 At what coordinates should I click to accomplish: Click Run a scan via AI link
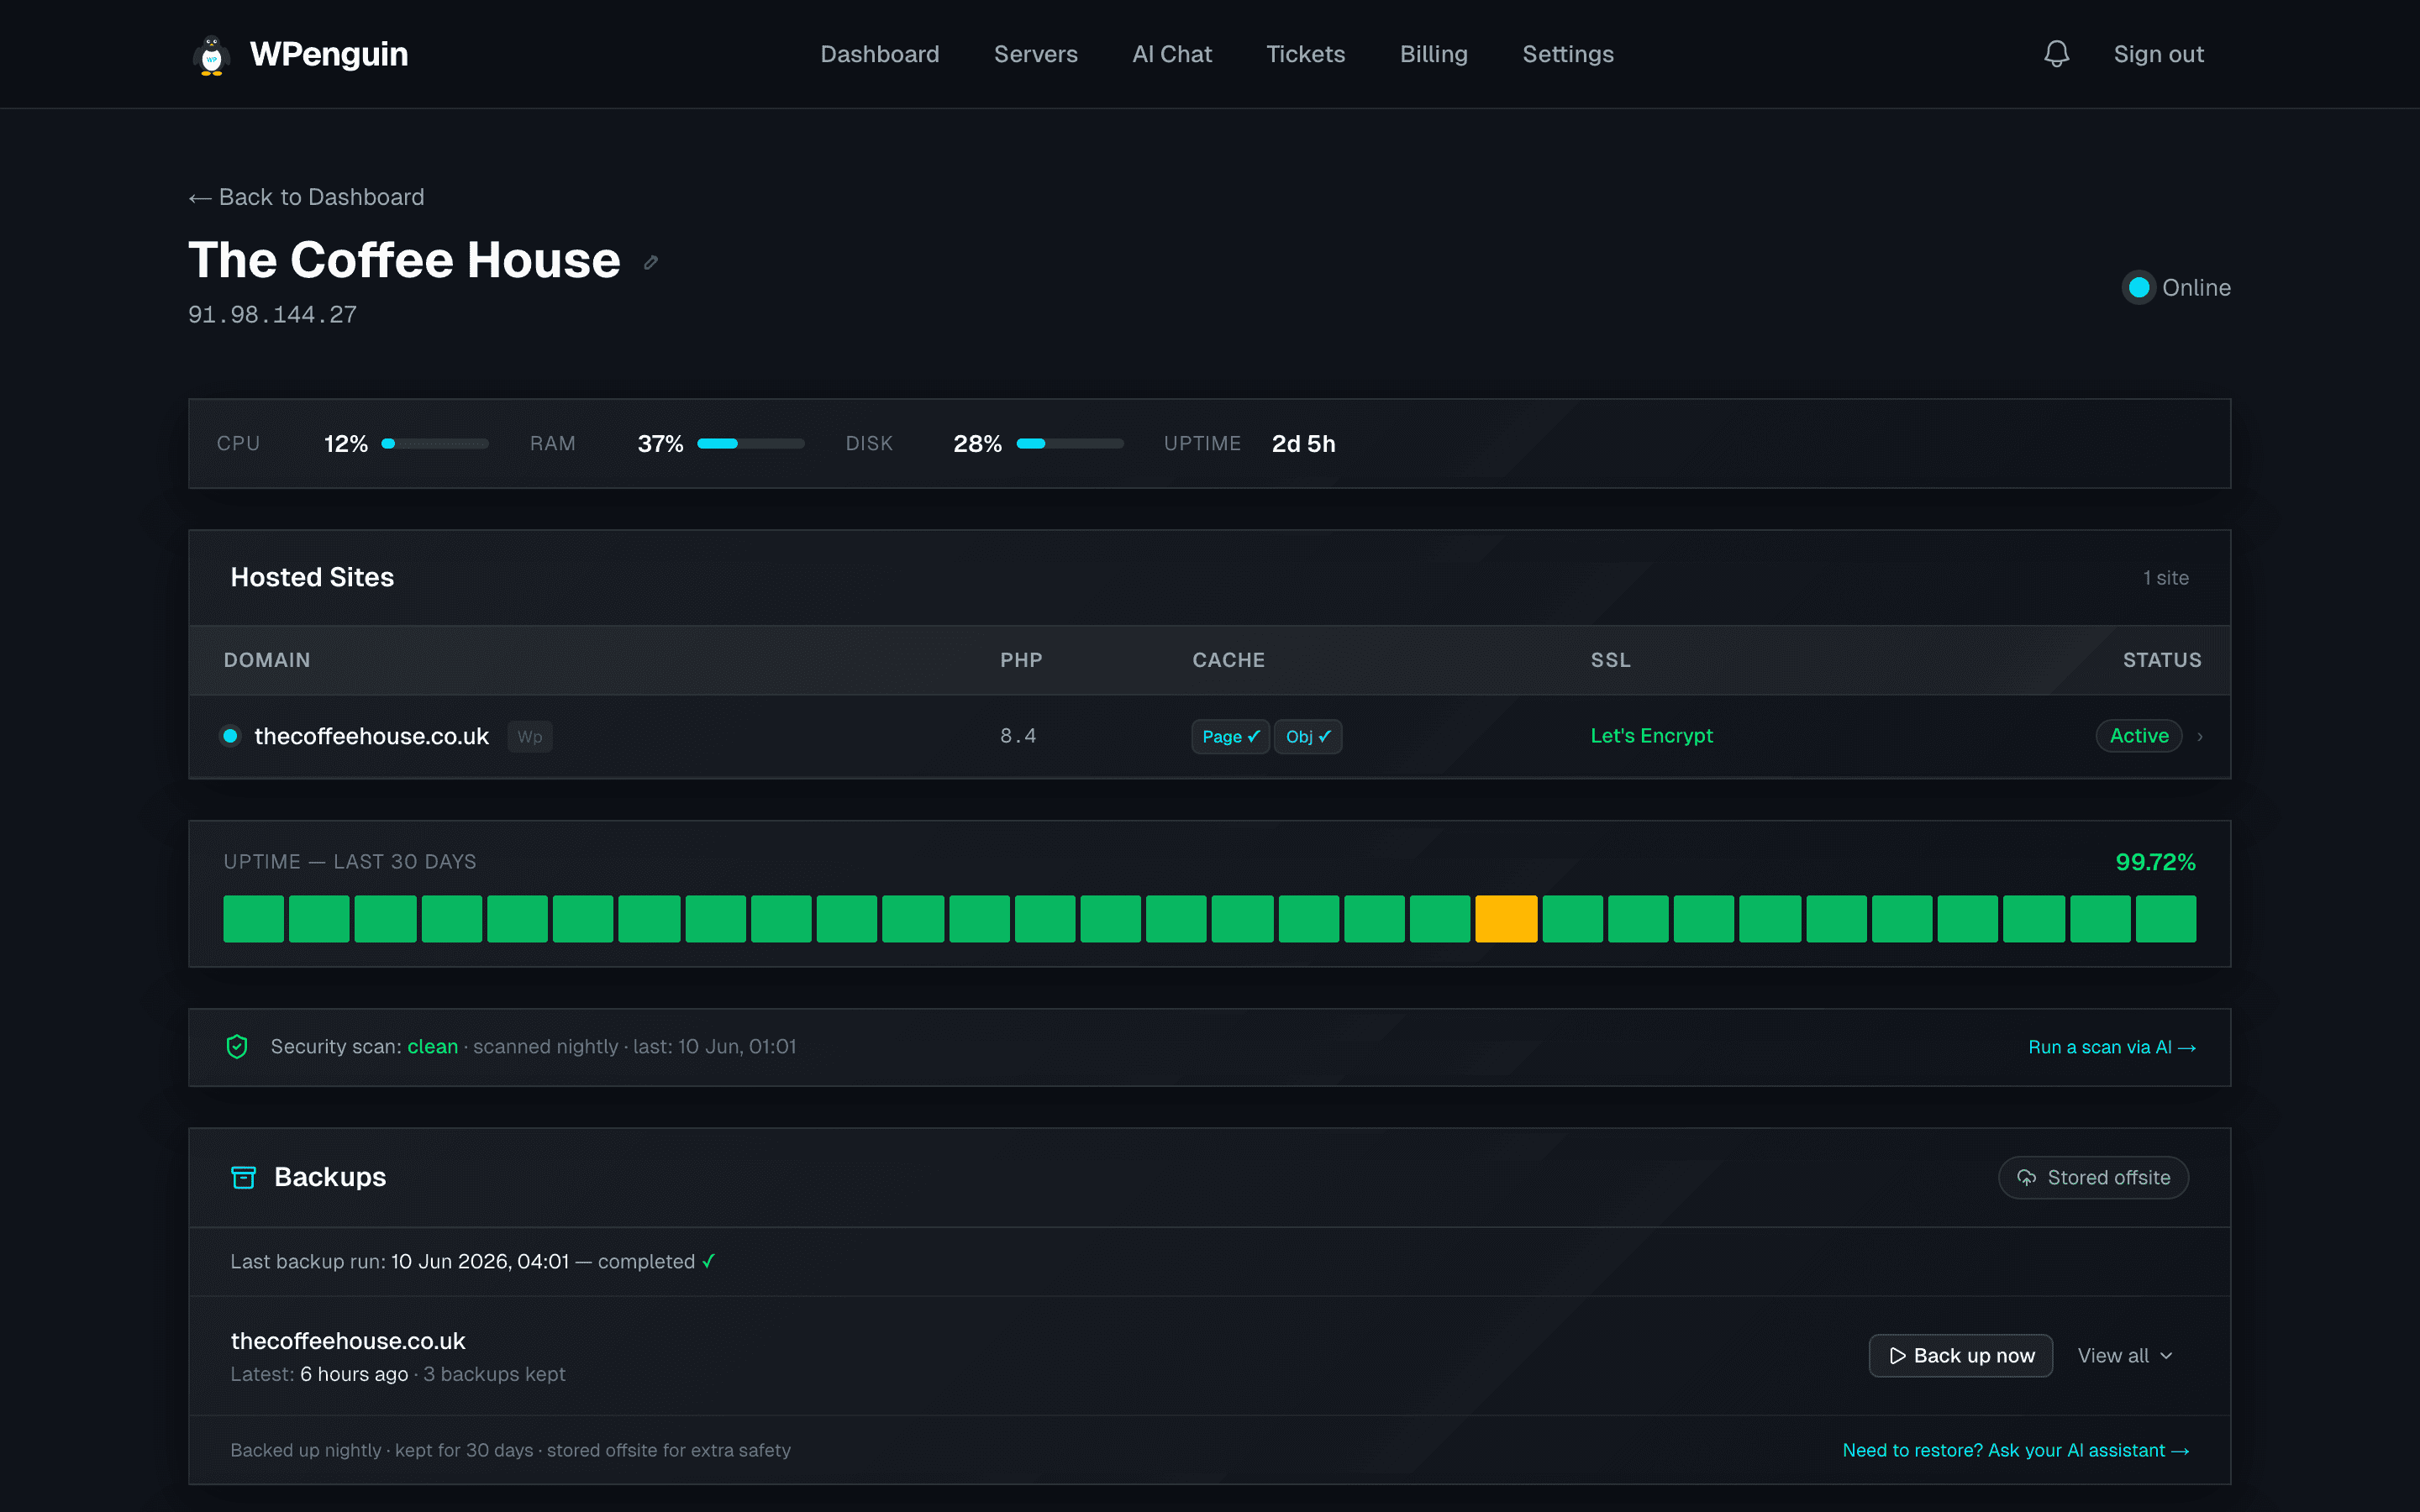(x=2111, y=1047)
